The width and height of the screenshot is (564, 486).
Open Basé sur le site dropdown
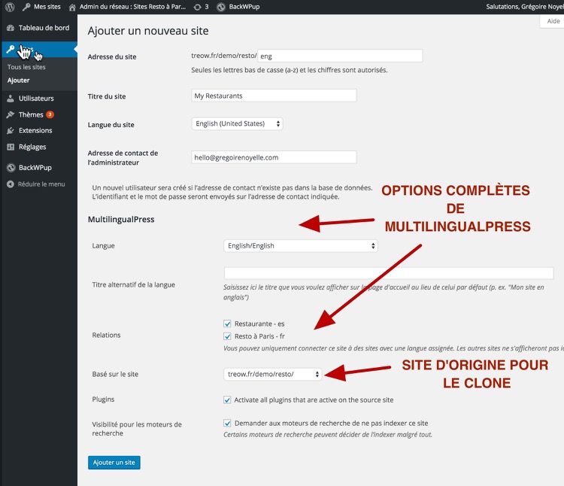click(273, 374)
